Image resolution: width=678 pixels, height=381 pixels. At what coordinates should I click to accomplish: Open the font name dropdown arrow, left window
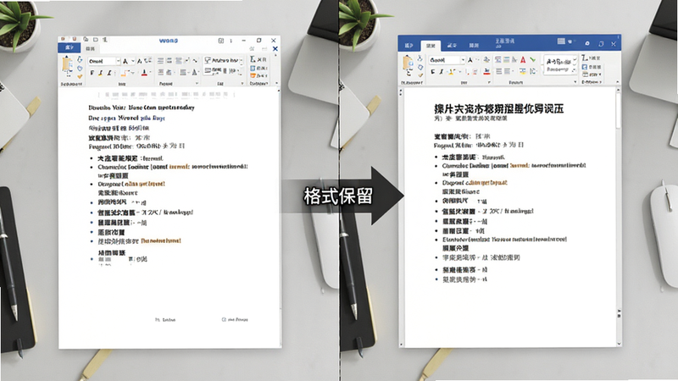click(x=118, y=61)
